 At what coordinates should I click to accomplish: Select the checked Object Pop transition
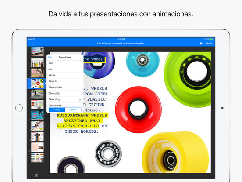click(x=65, y=99)
